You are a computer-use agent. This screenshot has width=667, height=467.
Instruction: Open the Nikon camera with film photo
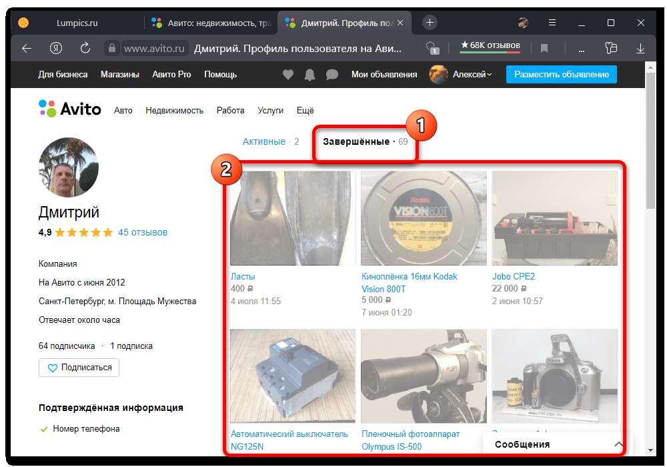pyautogui.click(x=555, y=376)
